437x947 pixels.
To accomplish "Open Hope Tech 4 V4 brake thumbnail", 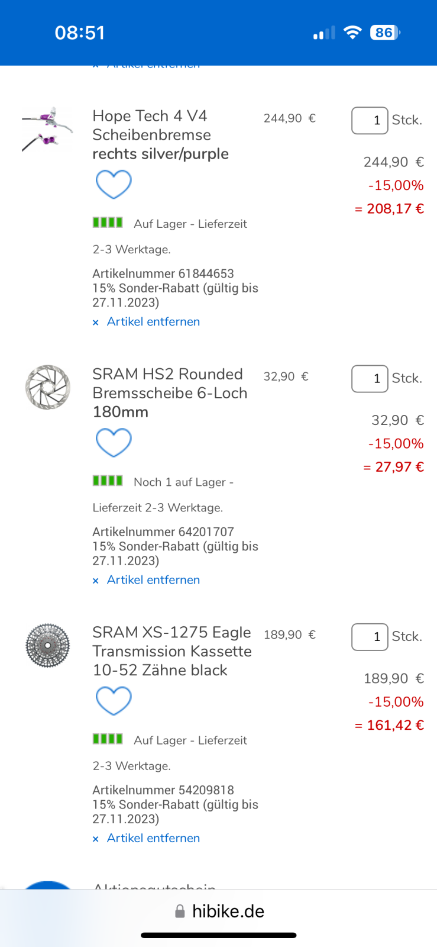I will [47, 128].
